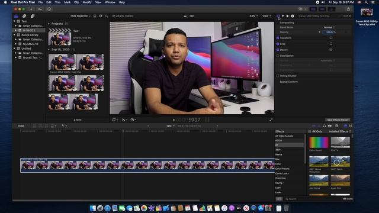Collapse the Projects section in browser
The width and height of the screenshot is (379, 213).
click(49, 24)
